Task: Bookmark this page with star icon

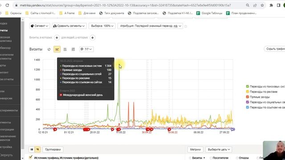Action: (262, 5)
